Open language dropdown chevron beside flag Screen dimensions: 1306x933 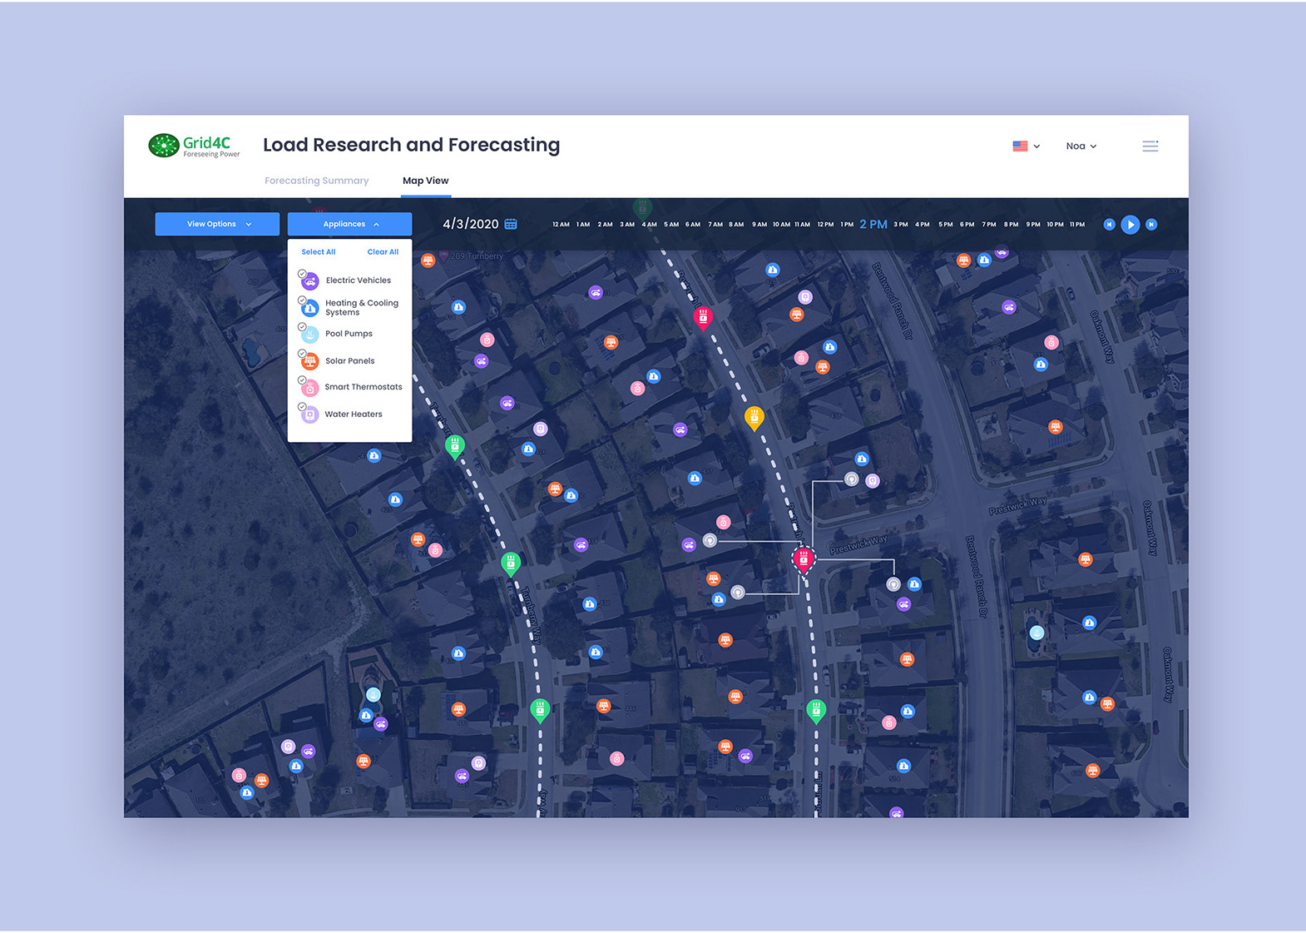(x=1036, y=146)
